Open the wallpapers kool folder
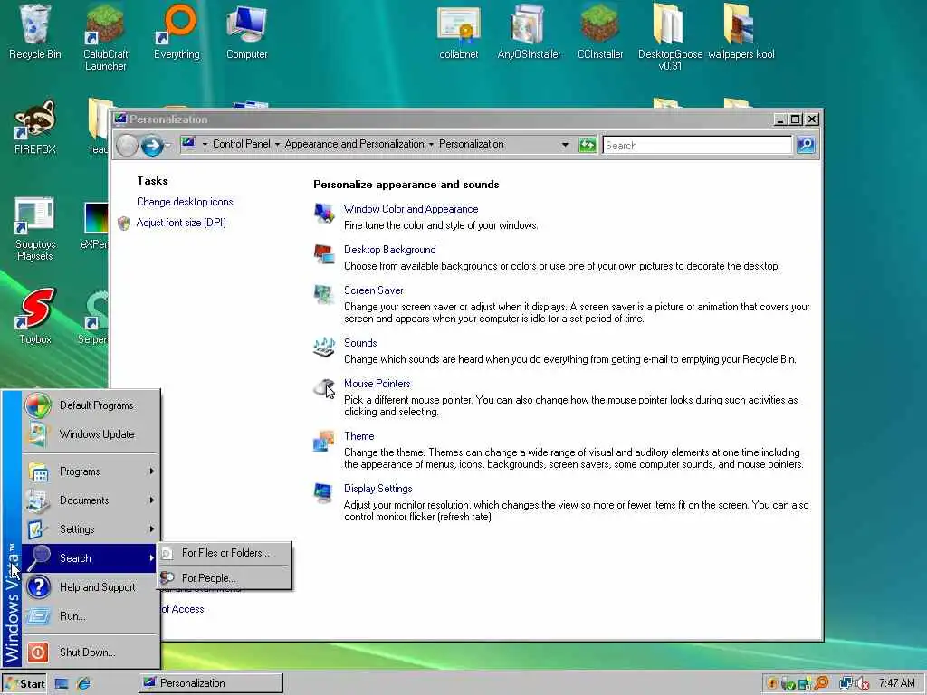The image size is (927, 695). point(741,33)
